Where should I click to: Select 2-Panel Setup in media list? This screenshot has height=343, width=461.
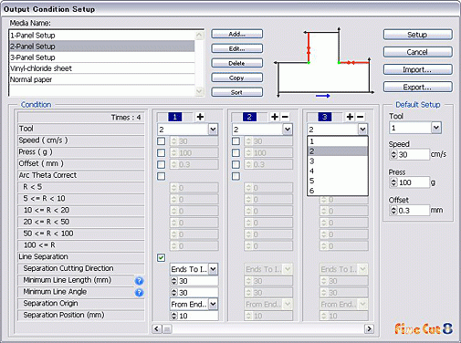coord(102,47)
